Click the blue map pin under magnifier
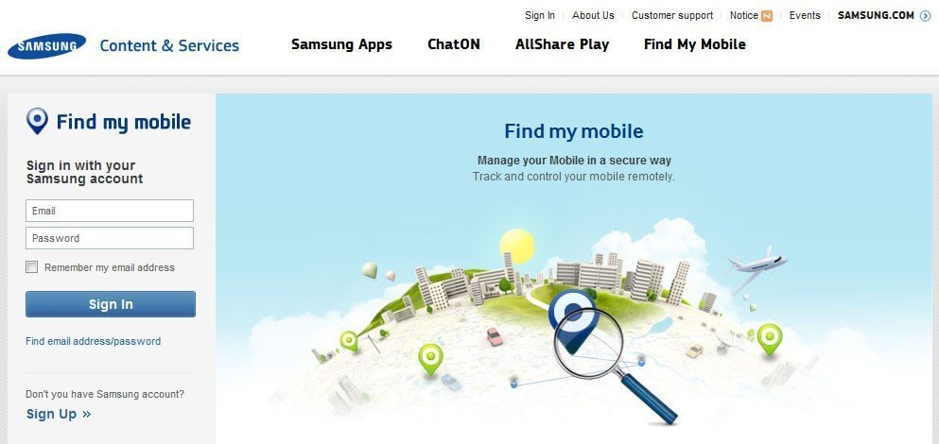This screenshot has width=939, height=444. (572, 319)
